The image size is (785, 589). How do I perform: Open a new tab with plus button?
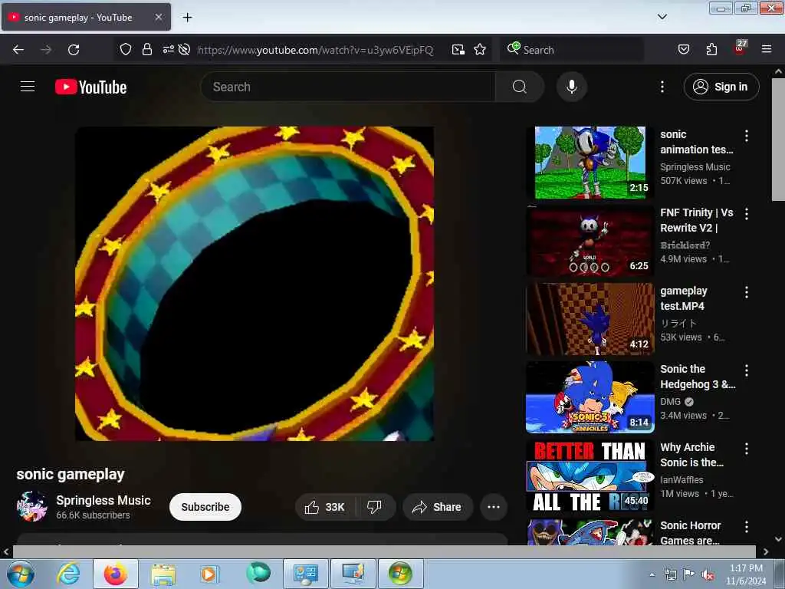pyautogui.click(x=187, y=18)
